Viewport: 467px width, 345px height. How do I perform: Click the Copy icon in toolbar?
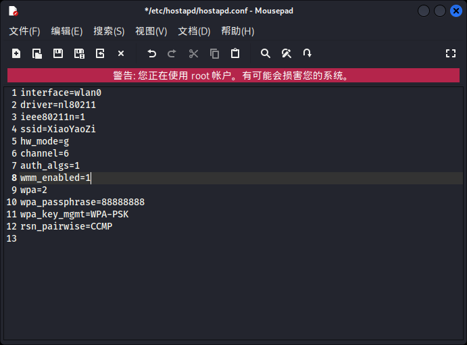pos(214,53)
